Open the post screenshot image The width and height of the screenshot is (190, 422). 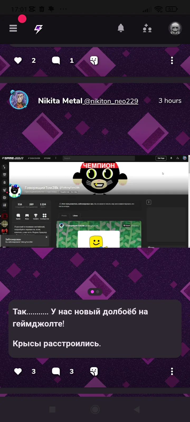[95, 201]
